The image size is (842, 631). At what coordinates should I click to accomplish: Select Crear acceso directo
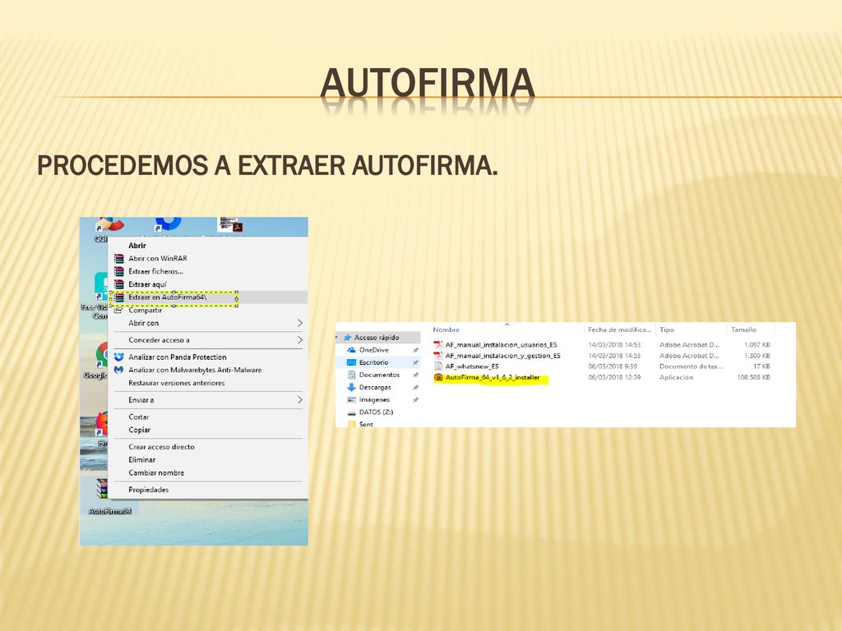tap(161, 446)
